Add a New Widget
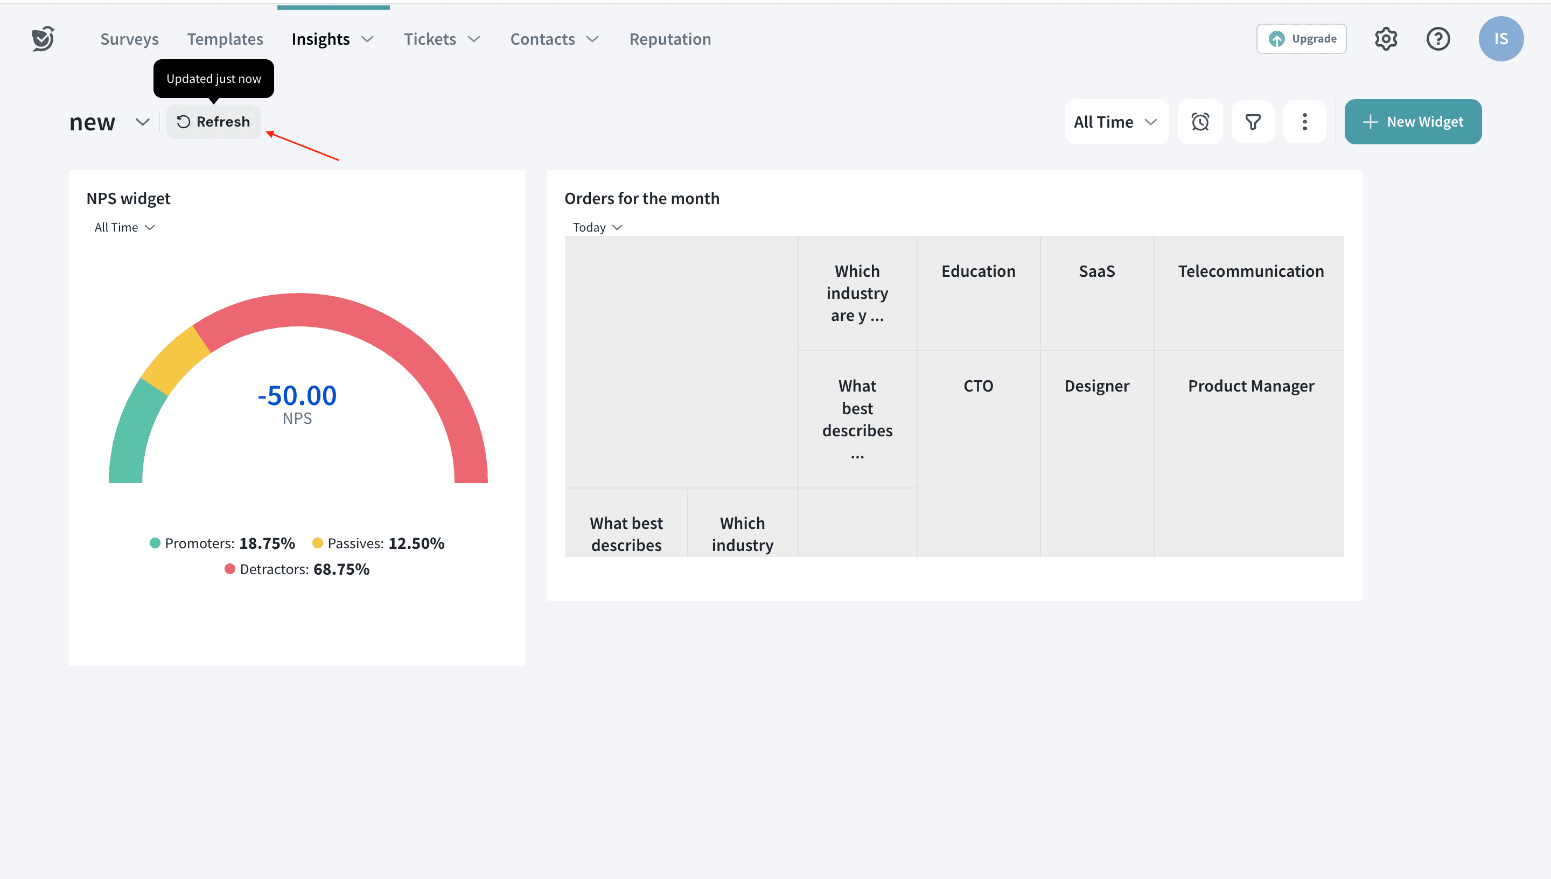This screenshot has width=1551, height=879. [1412, 122]
